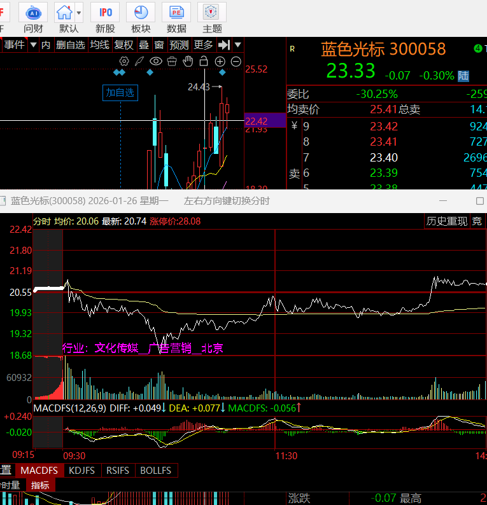The image size is (487, 505).
Task: Click the purple 22.42 price tag
Action: tap(265, 121)
